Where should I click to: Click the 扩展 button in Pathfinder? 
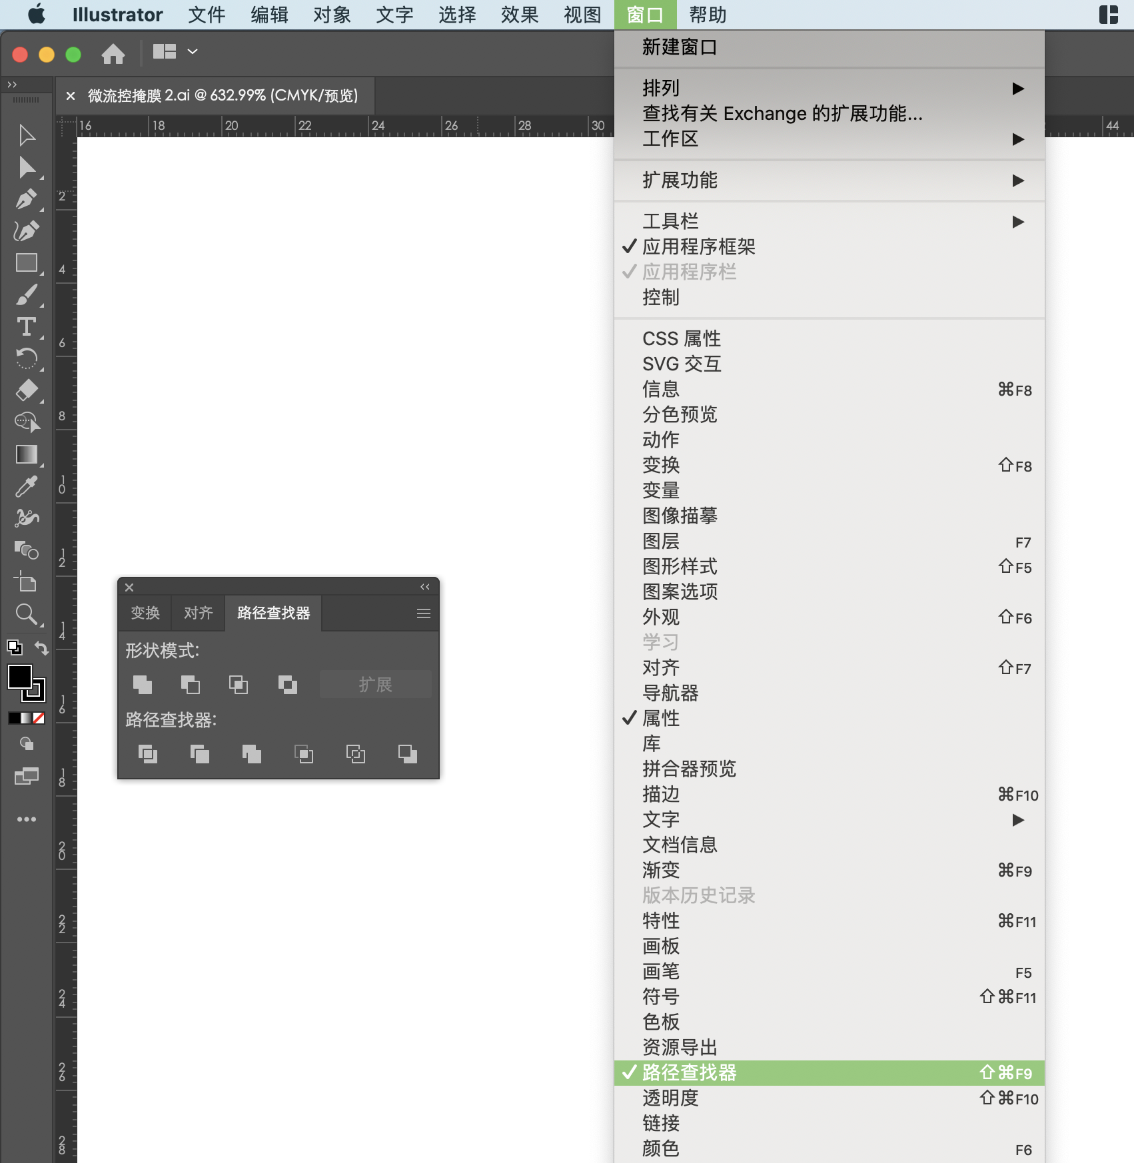coord(375,684)
